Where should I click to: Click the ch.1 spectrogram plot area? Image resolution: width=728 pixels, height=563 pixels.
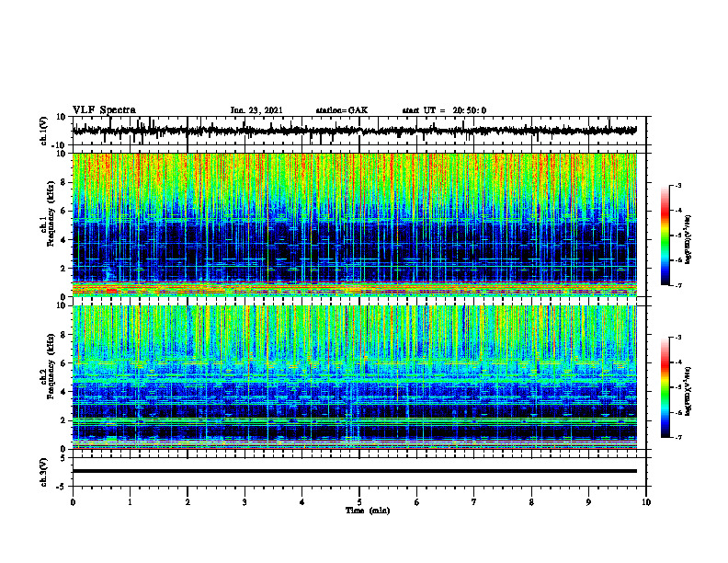click(355, 224)
